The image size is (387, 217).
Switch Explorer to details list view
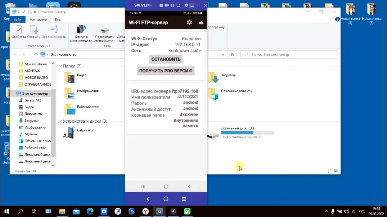(330, 171)
